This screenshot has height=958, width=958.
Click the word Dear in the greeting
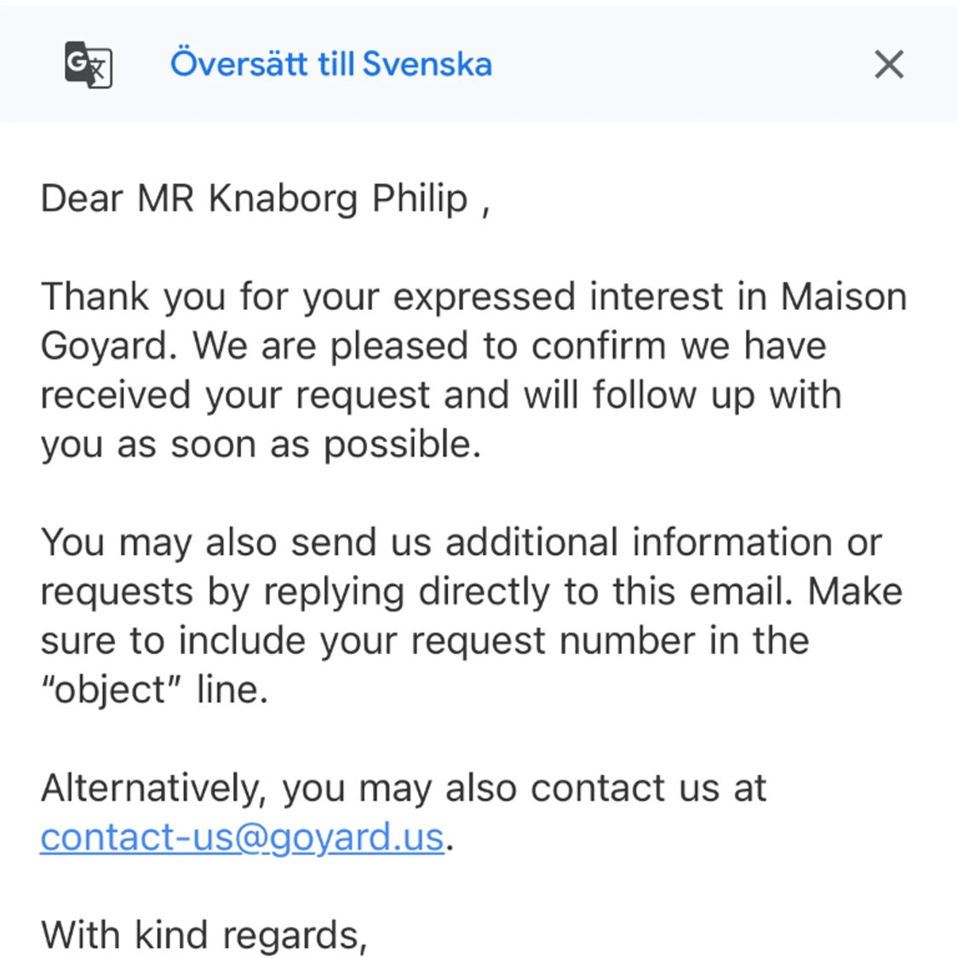pyautogui.click(x=82, y=199)
